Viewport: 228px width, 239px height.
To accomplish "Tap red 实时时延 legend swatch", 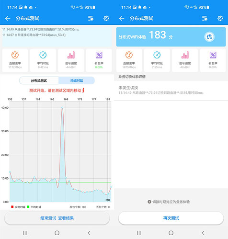I will [12, 207].
